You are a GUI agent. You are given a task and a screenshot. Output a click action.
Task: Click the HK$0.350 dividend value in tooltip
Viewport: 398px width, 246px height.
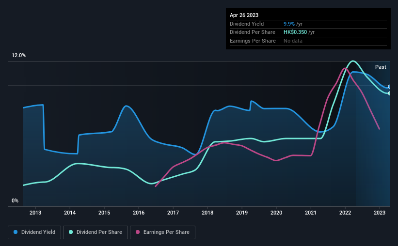click(295, 32)
